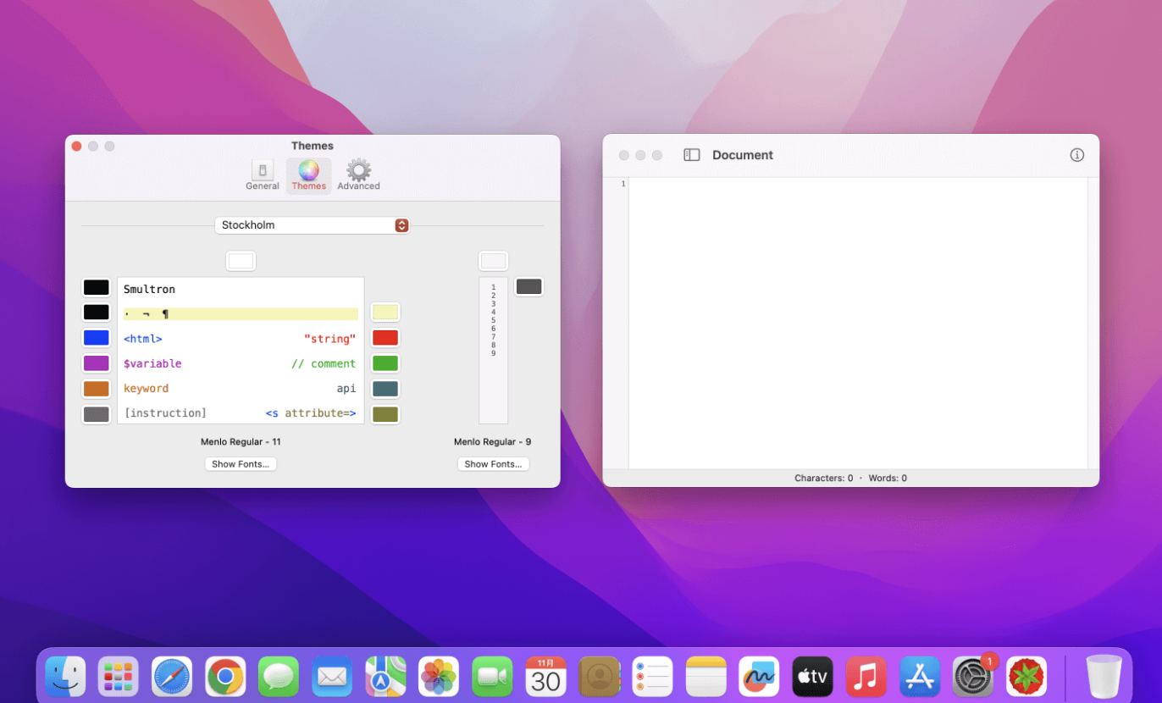Screen dimensions: 1162x703
Task: Change the green comment color swatch
Action: [x=385, y=363]
